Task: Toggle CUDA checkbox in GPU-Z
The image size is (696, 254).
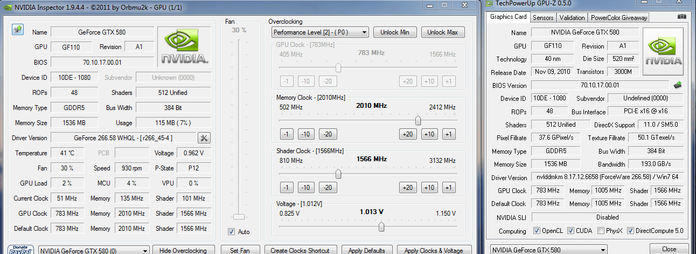Action: coord(571,231)
